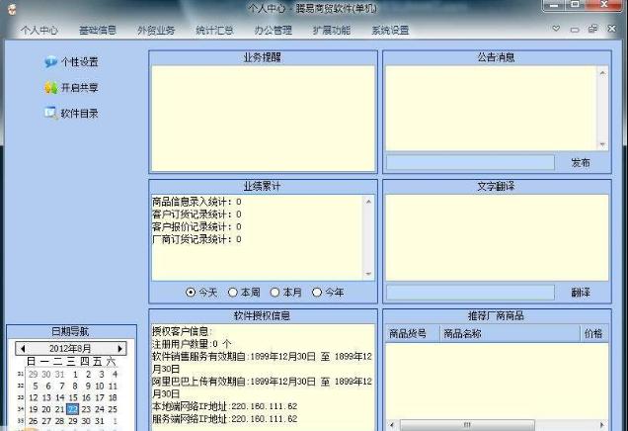Select the 本周 radio button
The width and height of the screenshot is (628, 431).
[x=233, y=292]
